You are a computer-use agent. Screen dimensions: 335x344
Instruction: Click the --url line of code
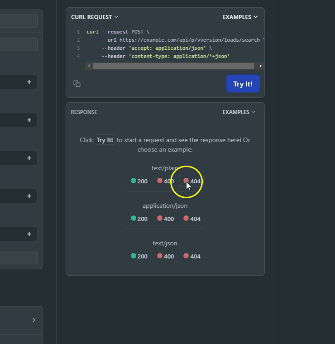point(182,40)
